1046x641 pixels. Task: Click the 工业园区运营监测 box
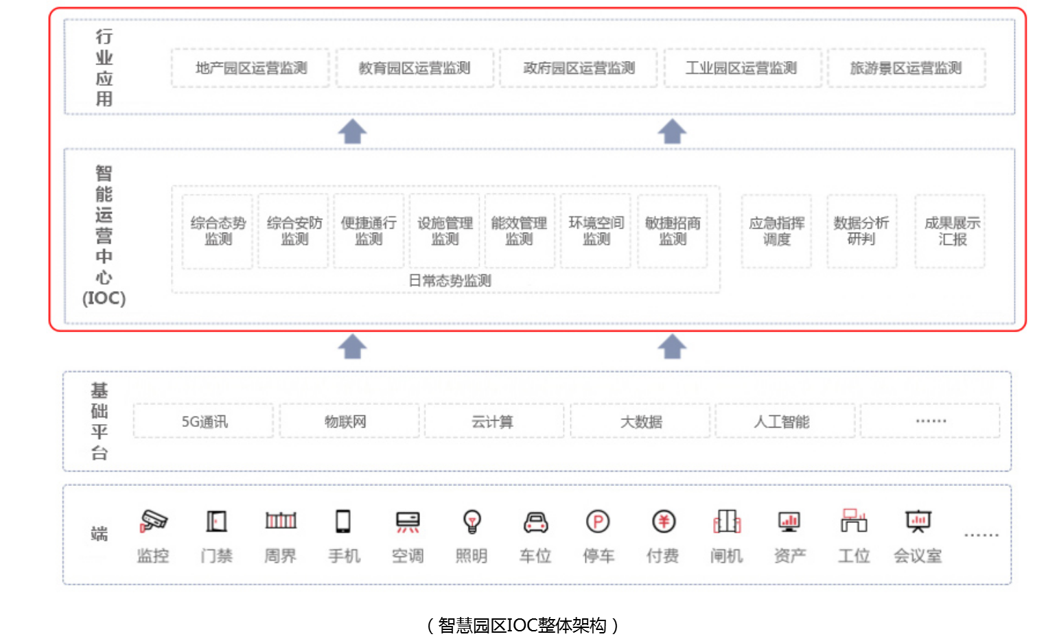click(743, 68)
